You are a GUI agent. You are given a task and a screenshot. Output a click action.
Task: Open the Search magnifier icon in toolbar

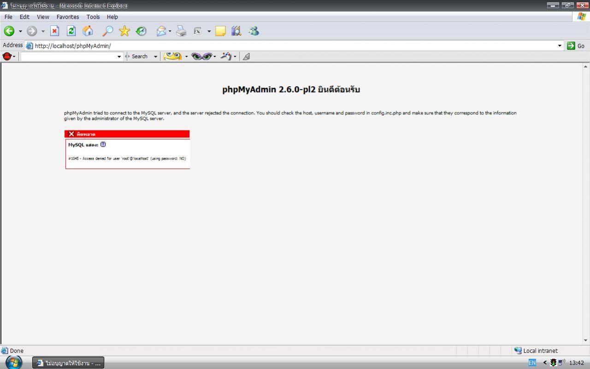(x=107, y=31)
